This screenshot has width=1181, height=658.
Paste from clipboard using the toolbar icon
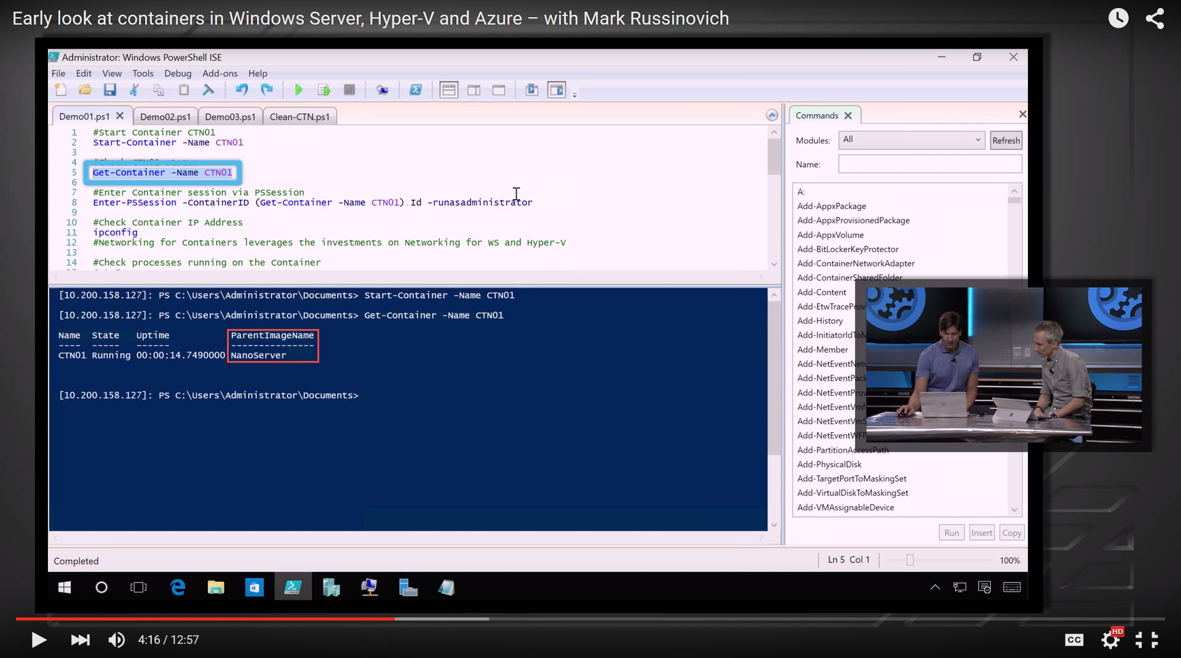click(183, 90)
